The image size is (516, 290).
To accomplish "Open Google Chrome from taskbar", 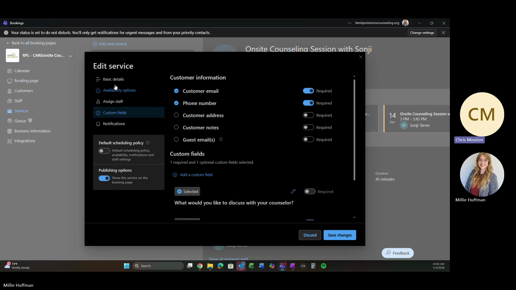I will click(200, 266).
